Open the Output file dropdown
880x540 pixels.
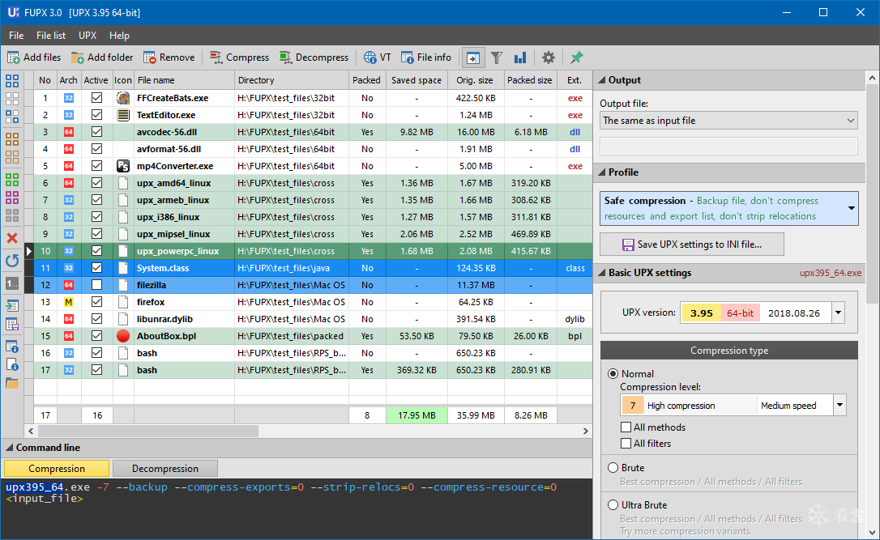(x=728, y=121)
